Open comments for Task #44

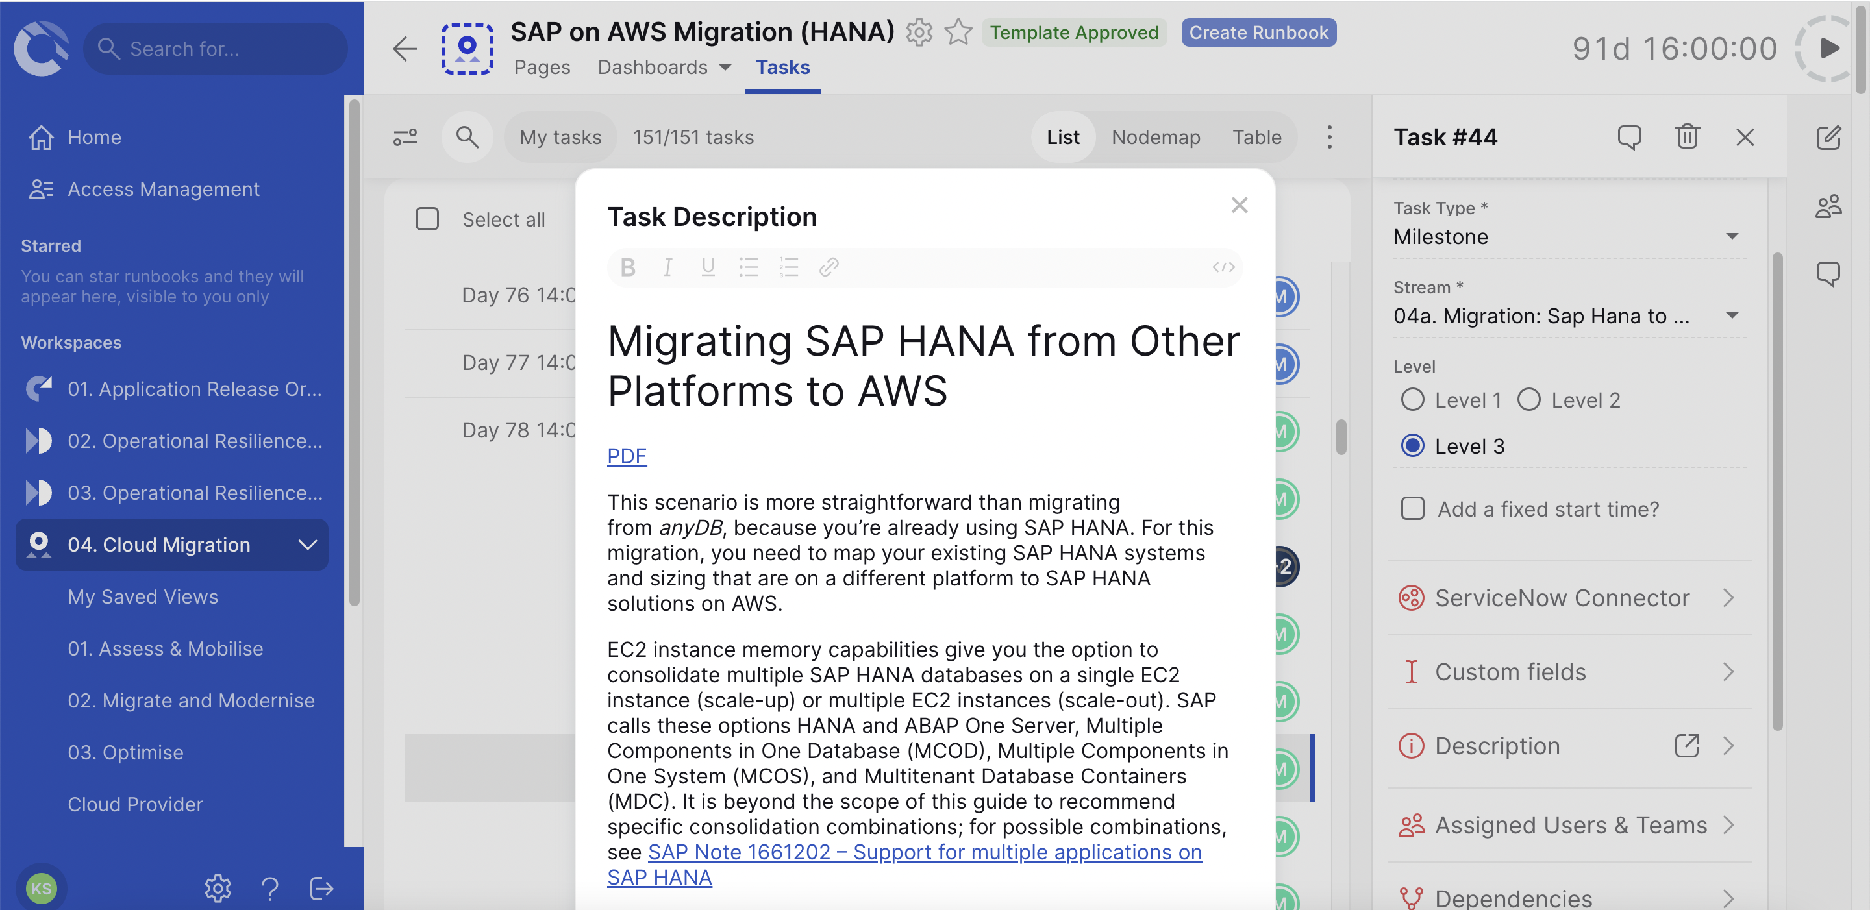(x=1630, y=136)
